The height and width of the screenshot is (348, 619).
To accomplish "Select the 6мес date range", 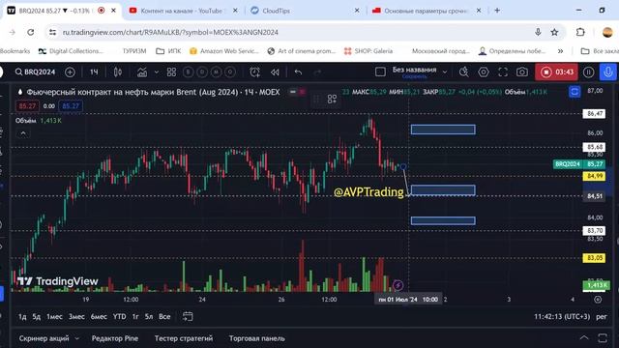I will 99,316.
